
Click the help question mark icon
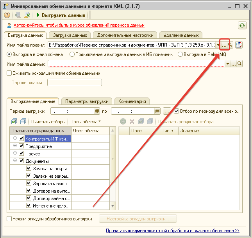(x=7, y=15)
